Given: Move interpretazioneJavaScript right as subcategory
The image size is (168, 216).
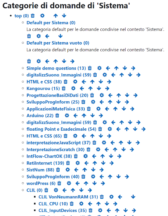Looking at the screenshot, I should (x=138, y=142).
